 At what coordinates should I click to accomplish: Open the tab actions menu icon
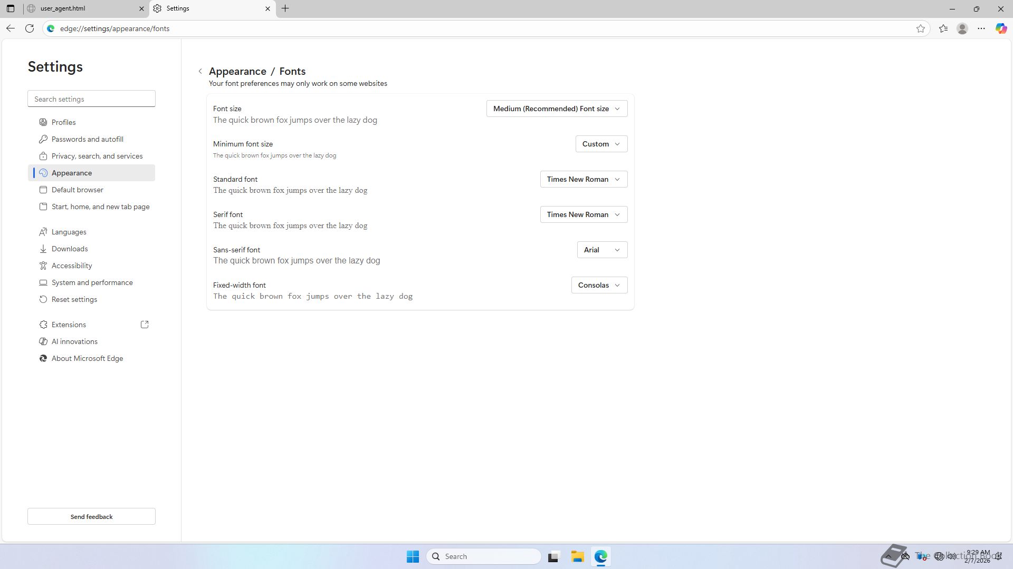click(10, 8)
